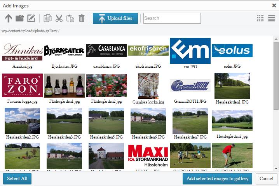This screenshot has height=186, width=279.
Task: Switch to list view
Action: point(272,18)
